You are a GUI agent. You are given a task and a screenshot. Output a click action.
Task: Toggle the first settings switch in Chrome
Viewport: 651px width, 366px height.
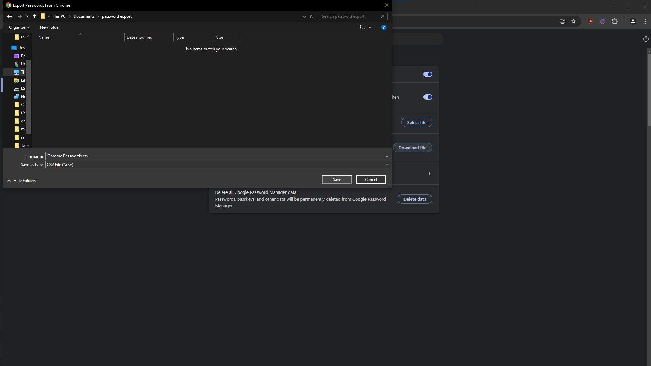(428, 74)
